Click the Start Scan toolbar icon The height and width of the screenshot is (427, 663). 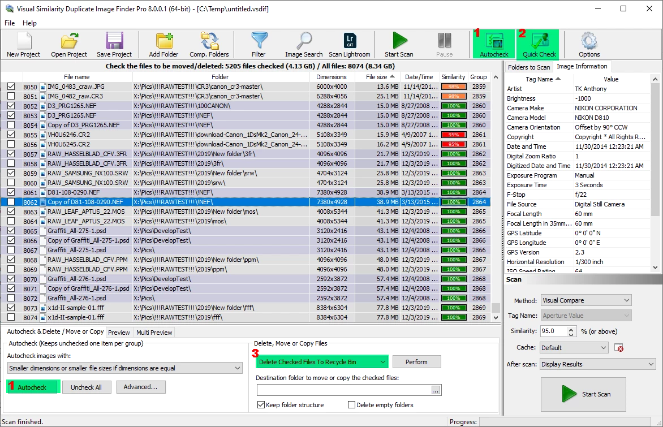pyautogui.click(x=399, y=44)
